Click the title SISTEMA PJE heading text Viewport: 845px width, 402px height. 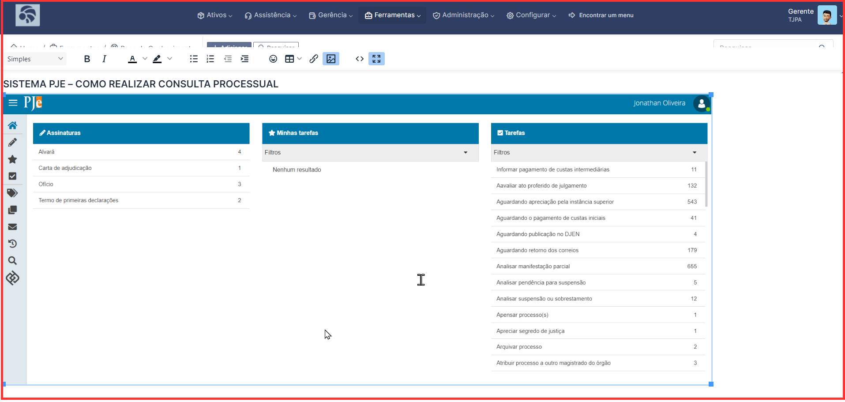(141, 84)
